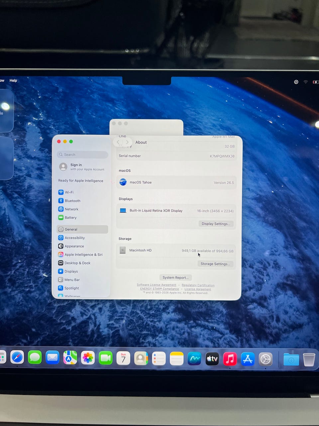319x426 pixels.
Task: Launch Mail from the Dock
Action: (53, 358)
